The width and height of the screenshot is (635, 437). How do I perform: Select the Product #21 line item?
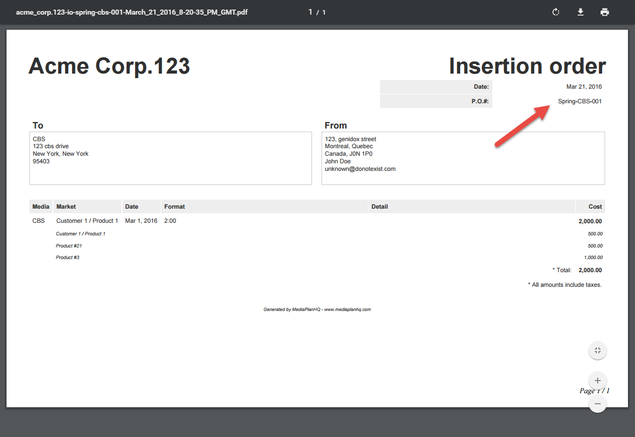pos(69,246)
